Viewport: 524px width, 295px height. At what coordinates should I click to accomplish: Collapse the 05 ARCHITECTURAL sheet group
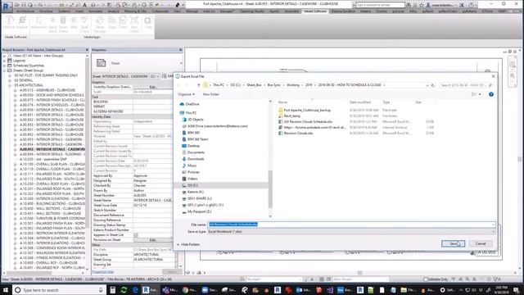click(10, 85)
